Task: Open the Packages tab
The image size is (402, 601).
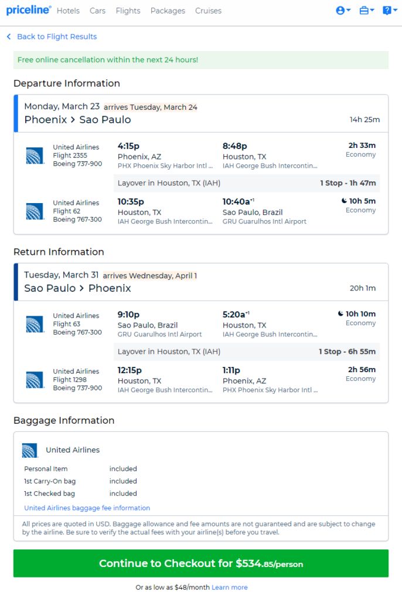Action: [x=168, y=11]
